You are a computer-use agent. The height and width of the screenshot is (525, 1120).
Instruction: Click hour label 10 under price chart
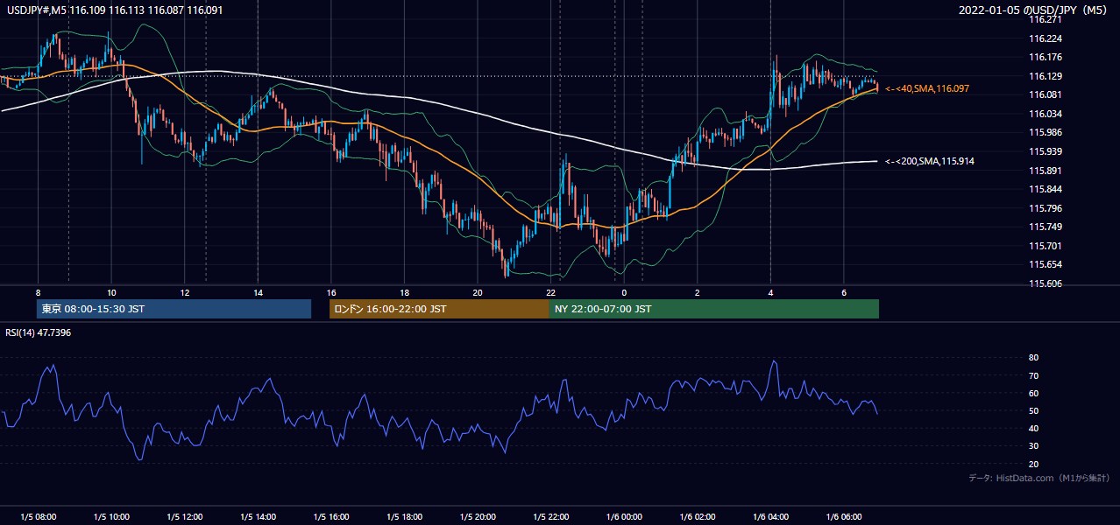pos(111,292)
